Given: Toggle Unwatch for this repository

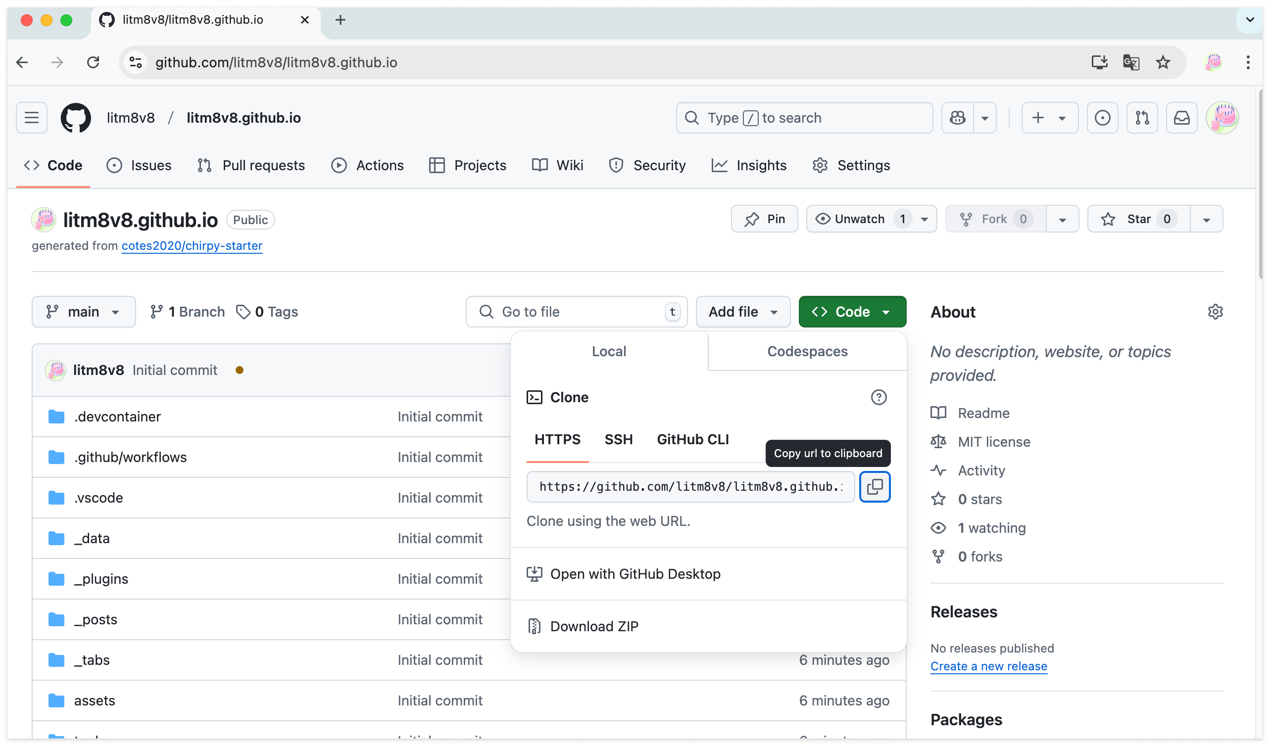Looking at the screenshot, I should (861, 219).
